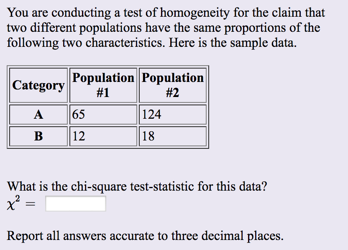Click the table border area

point(107,67)
